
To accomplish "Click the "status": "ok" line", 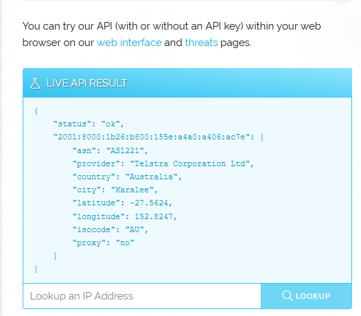I will 89,124.
